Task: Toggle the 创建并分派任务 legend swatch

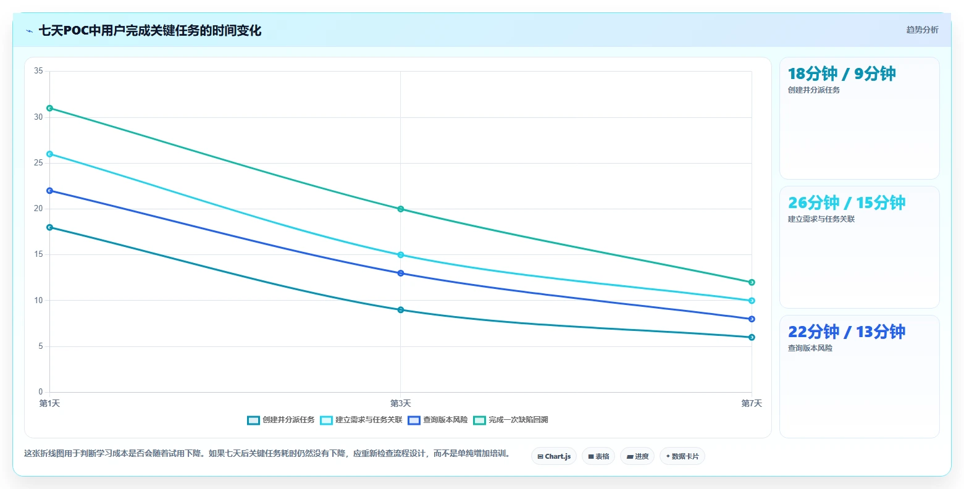Action: tap(253, 420)
